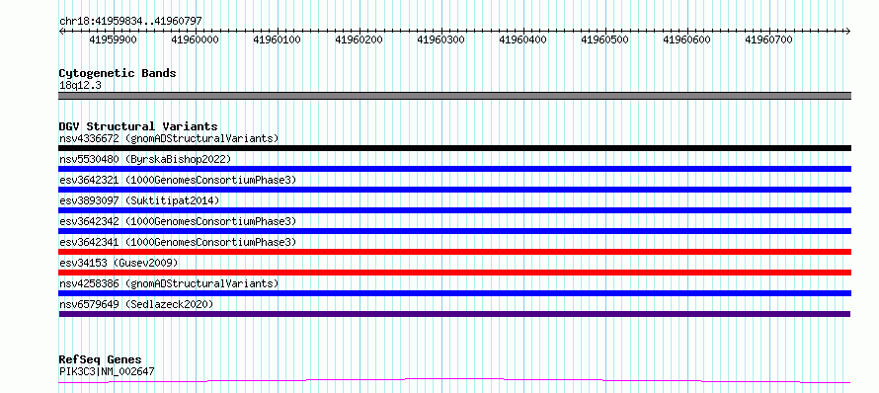Open the esv3893097 (Suktitipat2014) label
Screen dimensions: 879x393
coord(139,200)
